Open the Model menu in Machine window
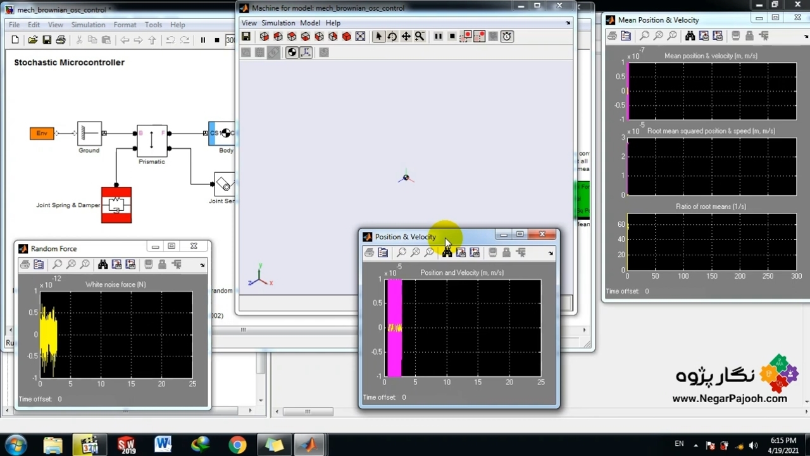 pos(310,23)
